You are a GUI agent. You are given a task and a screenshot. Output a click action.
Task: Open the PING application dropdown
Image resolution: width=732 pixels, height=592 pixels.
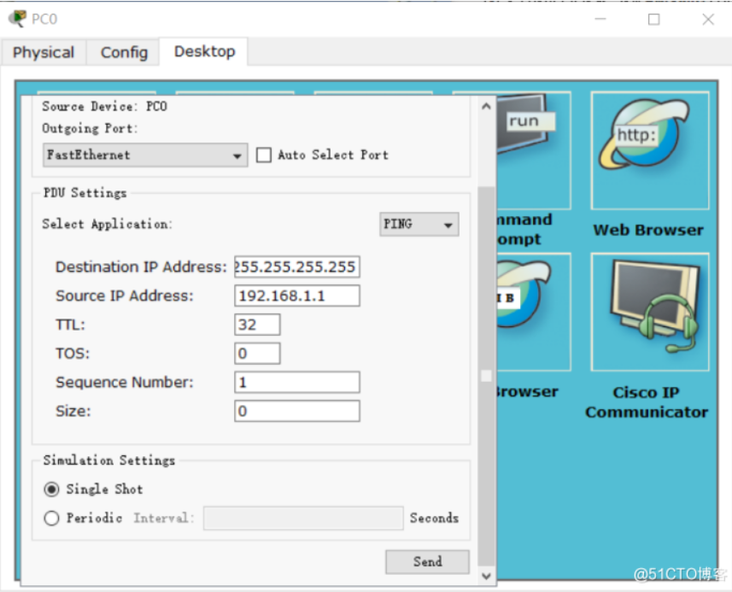tap(419, 225)
